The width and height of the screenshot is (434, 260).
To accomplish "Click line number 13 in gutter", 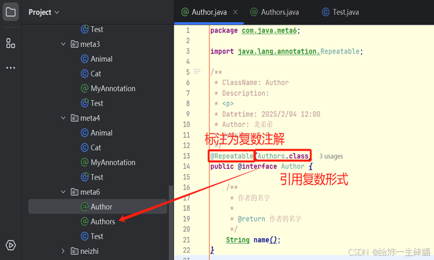I will tap(186, 156).
